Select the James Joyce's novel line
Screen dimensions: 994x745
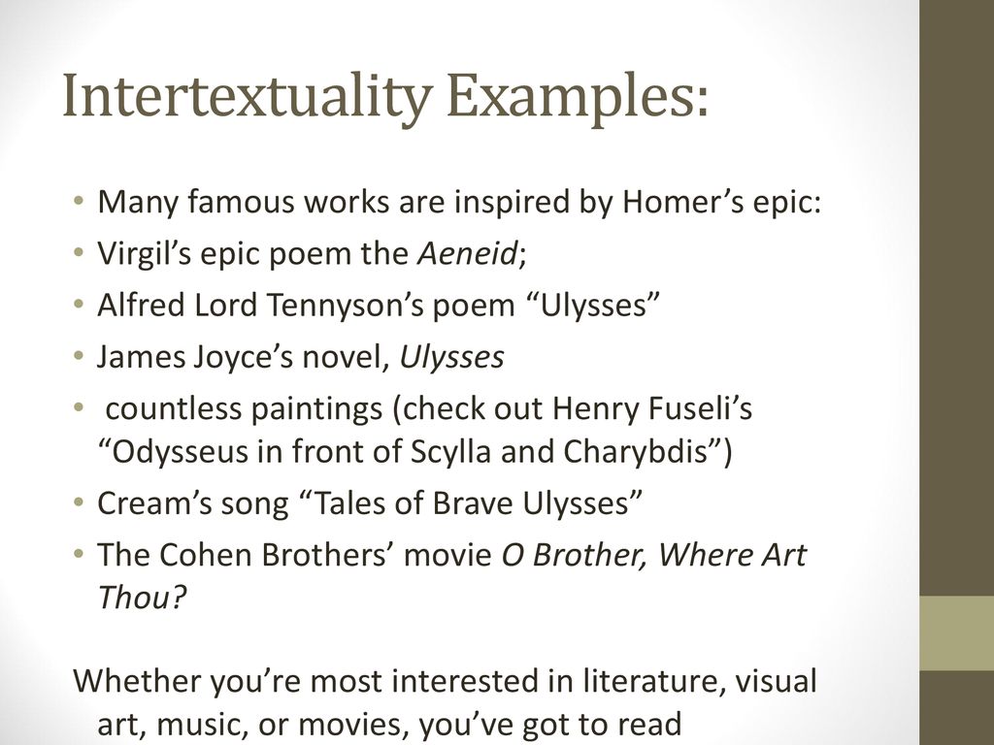tap(301, 357)
